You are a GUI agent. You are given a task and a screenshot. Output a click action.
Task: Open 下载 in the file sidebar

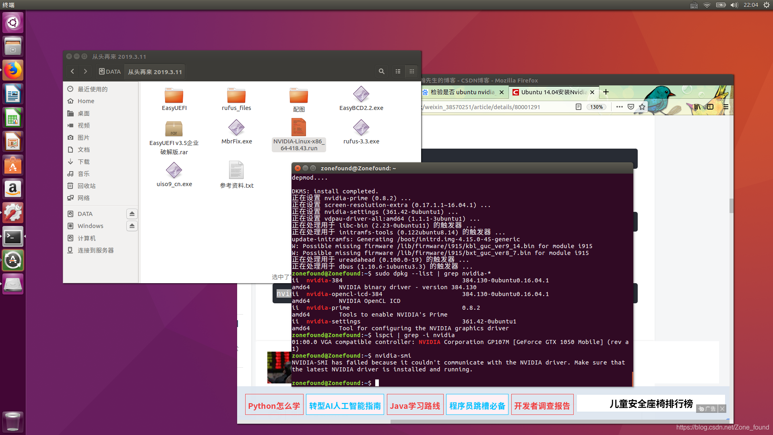101,162
